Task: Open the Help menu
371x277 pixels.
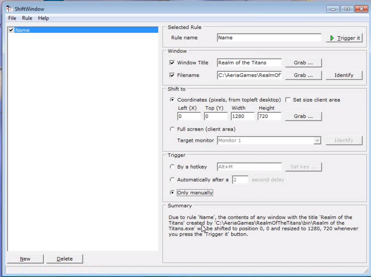Action: [x=43, y=18]
